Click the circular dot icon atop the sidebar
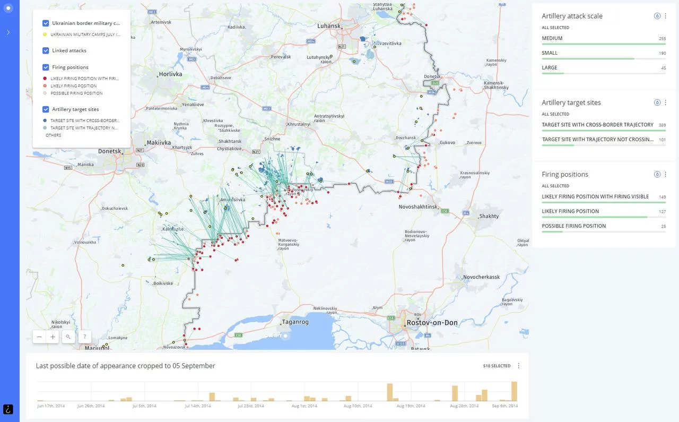679x422 pixels. click(x=8, y=8)
